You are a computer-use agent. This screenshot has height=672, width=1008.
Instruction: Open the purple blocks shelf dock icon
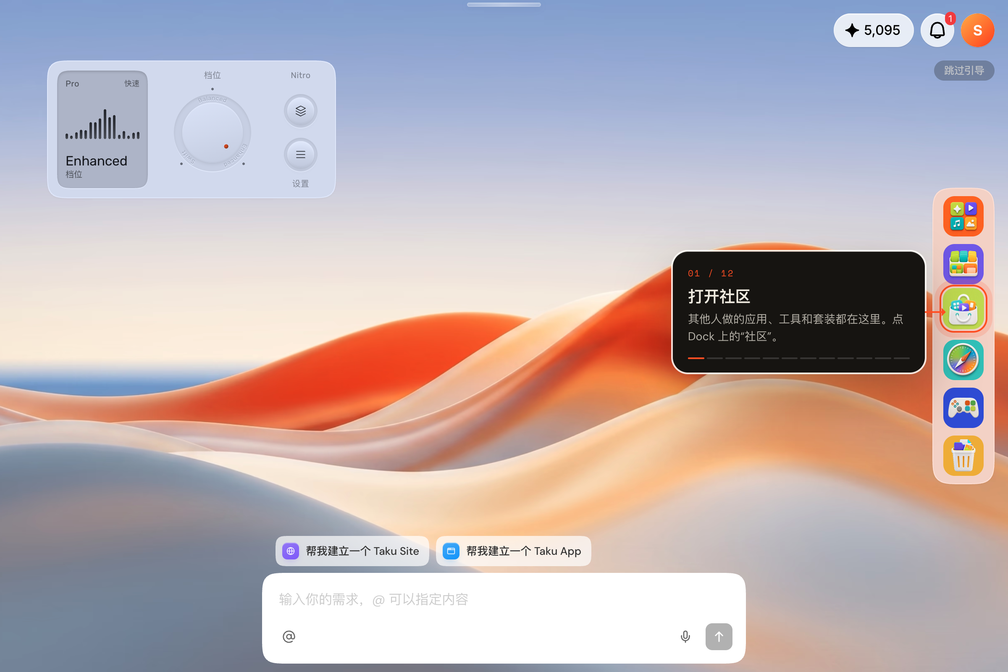tap(963, 264)
